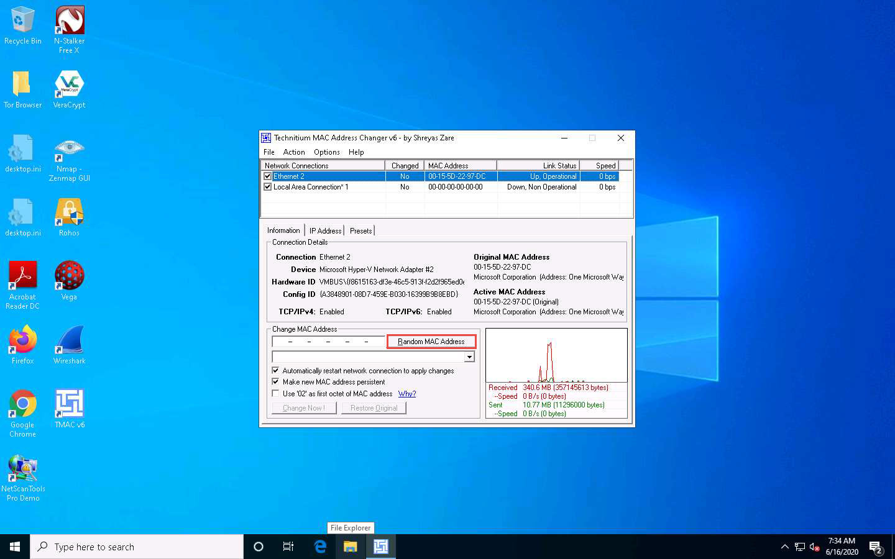This screenshot has width=895, height=559.
Task: Open the Tor Browser folder icon
Action: (22, 89)
